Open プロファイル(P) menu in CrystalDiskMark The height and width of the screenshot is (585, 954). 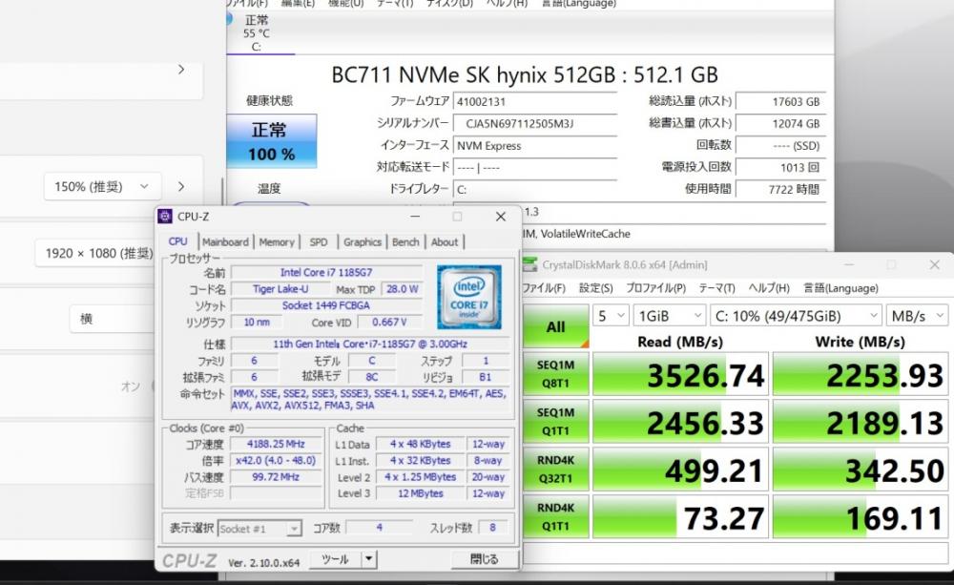pos(655,288)
